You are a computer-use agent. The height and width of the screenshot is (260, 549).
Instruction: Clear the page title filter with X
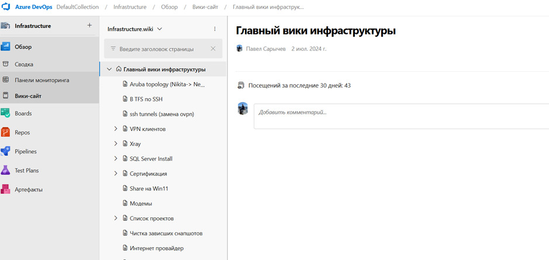213,49
